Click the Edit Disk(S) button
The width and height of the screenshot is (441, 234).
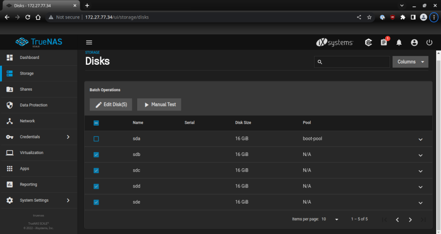[111, 104]
